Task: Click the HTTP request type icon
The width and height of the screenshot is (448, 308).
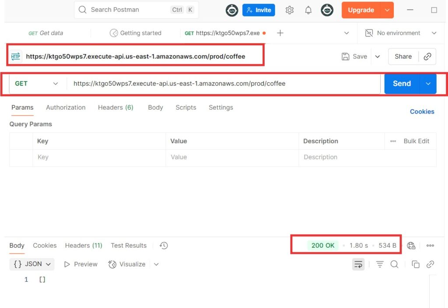Action: click(x=15, y=56)
